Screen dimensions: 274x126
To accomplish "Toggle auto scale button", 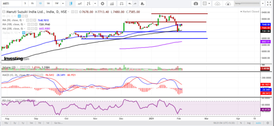I will pos(258,123).
